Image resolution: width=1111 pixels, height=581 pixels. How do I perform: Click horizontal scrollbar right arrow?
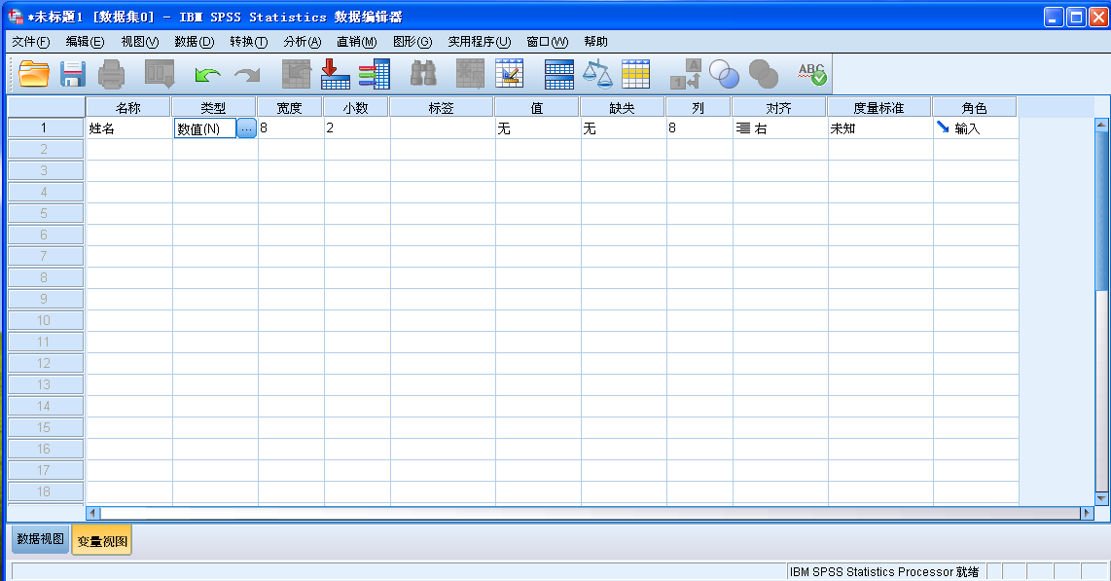tap(1087, 512)
